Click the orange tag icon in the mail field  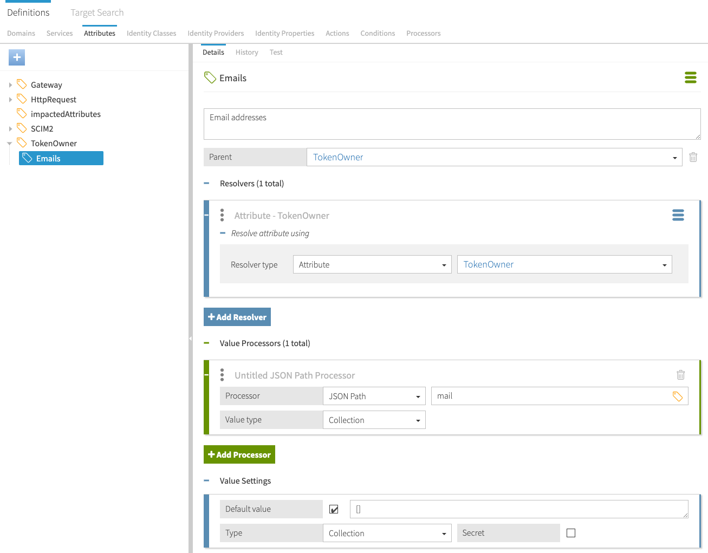click(677, 396)
